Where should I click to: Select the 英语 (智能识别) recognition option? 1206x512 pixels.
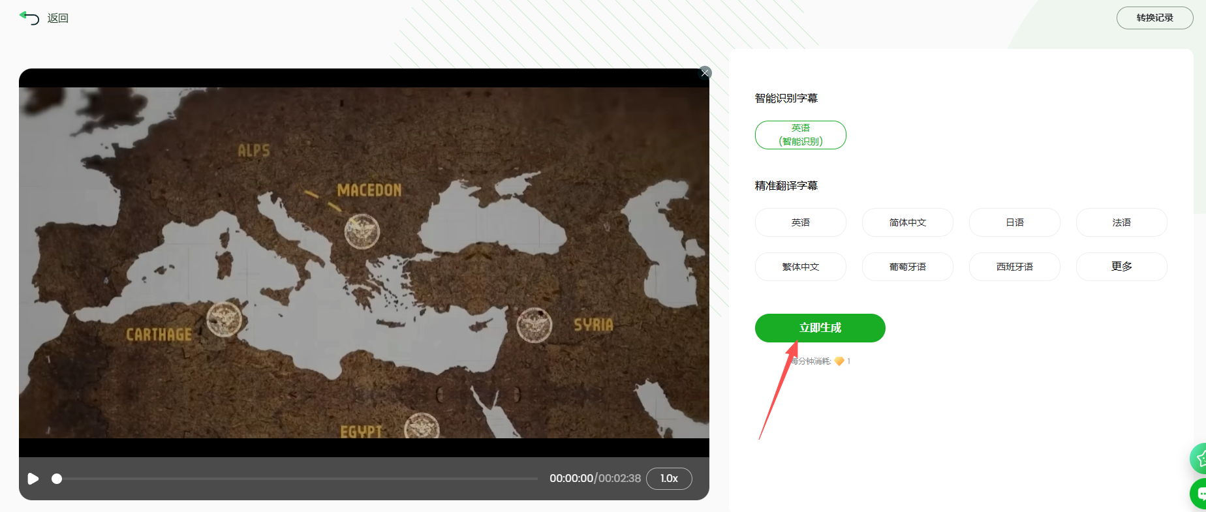801,135
